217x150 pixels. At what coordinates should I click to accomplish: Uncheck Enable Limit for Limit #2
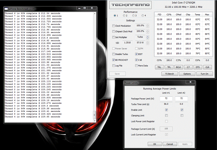[x=182, y=110]
